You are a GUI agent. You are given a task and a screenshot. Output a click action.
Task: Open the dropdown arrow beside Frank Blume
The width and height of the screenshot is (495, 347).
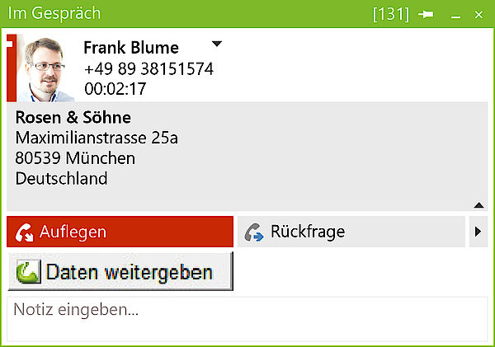[x=216, y=44]
